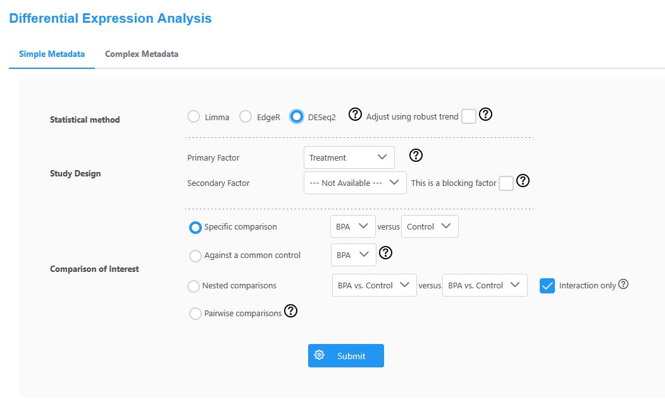The image size is (665, 399).
Task: Open BPA dropdown for common control
Action: click(353, 255)
